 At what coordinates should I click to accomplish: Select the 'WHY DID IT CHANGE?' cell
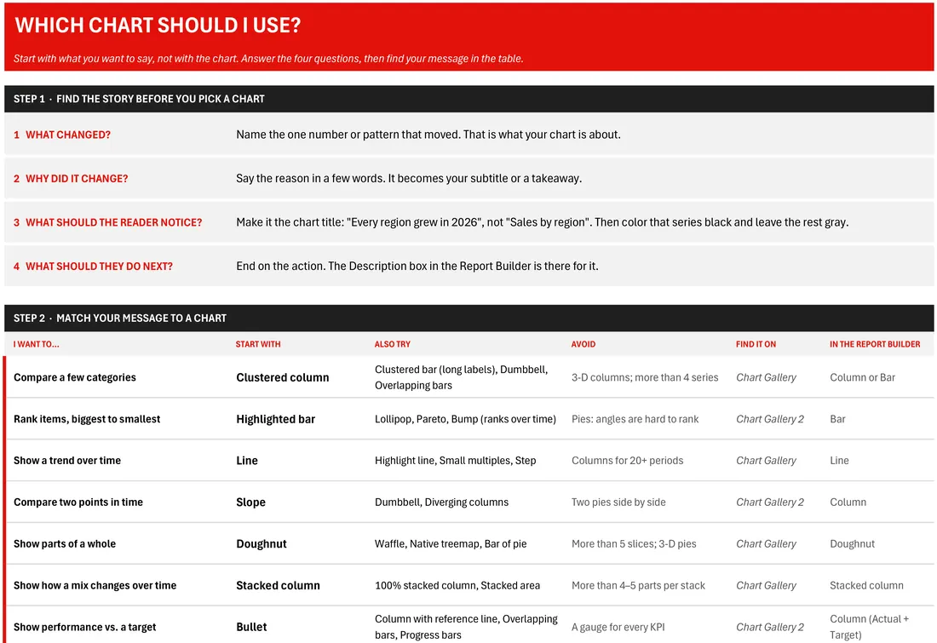pos(71,178)
